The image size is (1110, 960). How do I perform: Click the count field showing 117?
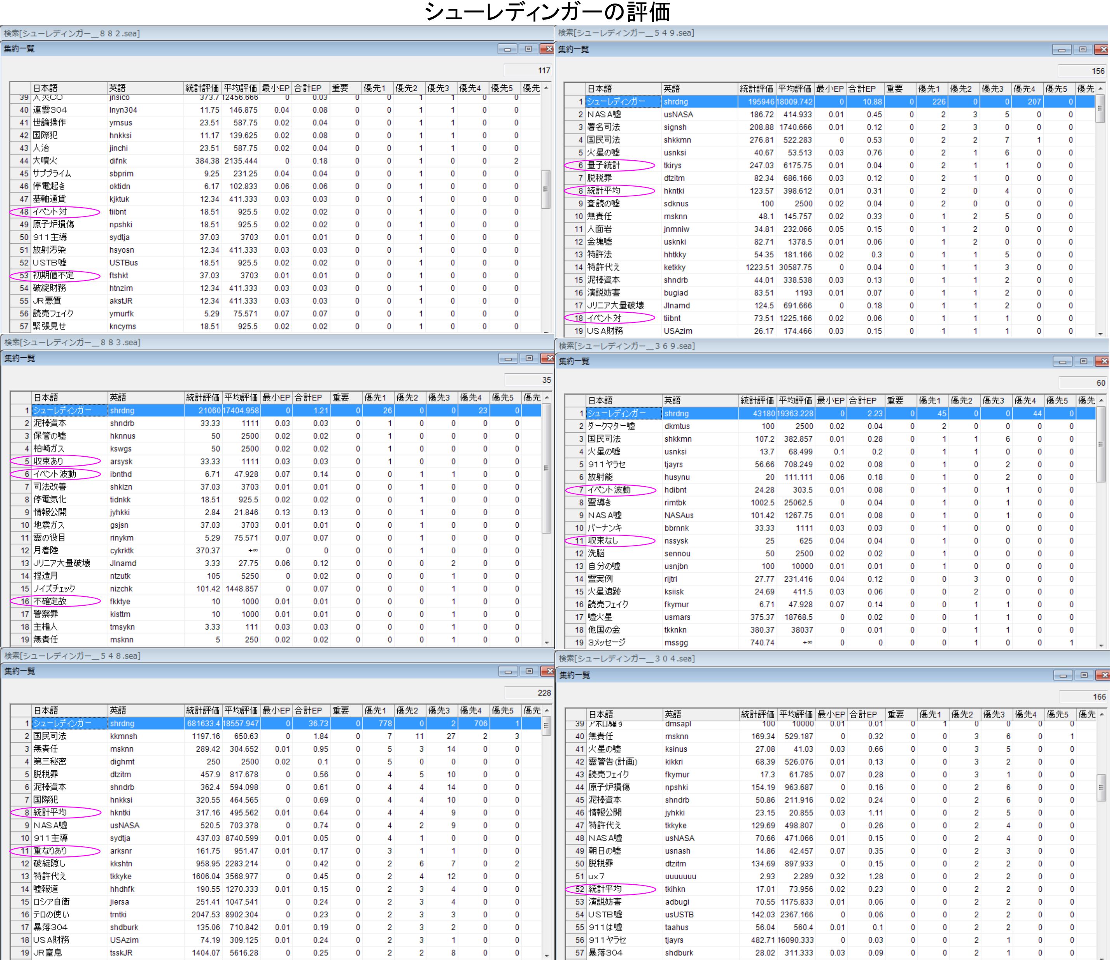(528, 70)
